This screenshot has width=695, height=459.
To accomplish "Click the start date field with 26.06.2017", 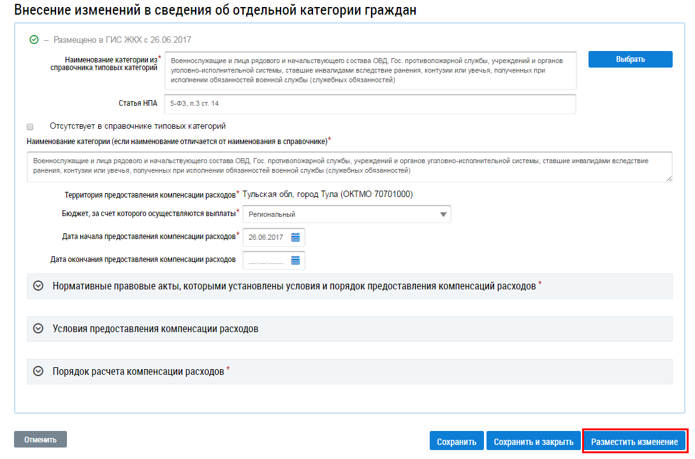I will coord(267,237).
